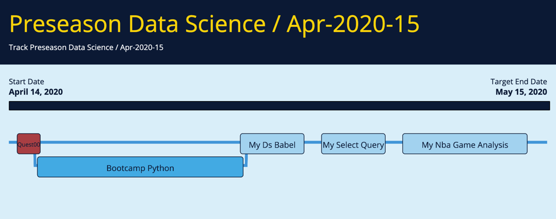This screenshot has width=556, height=219.
Task: Click timeline segment after My Nba Game Analysis
Action: coord(537,142)
